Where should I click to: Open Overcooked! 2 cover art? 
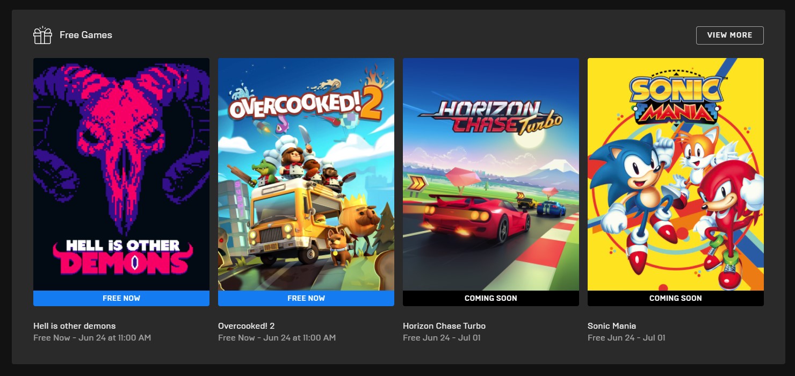pos(306,174)
